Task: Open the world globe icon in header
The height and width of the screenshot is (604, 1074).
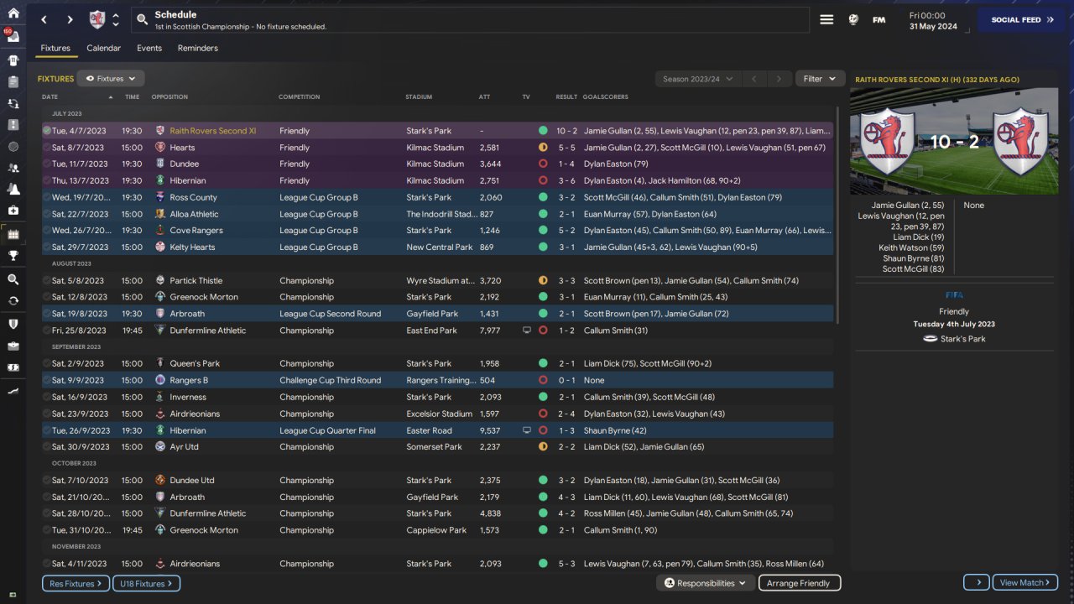Action: [x=853, y=19]
